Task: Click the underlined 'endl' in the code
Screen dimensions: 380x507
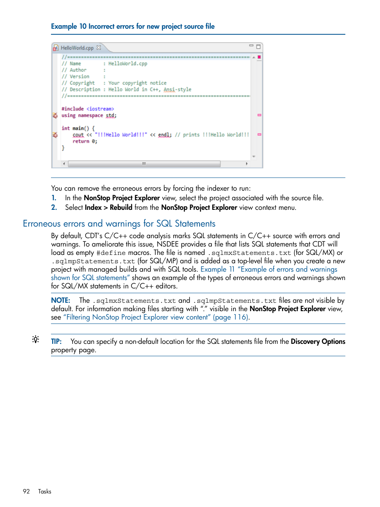Action: pyautogui.click(x=164, y=135)
